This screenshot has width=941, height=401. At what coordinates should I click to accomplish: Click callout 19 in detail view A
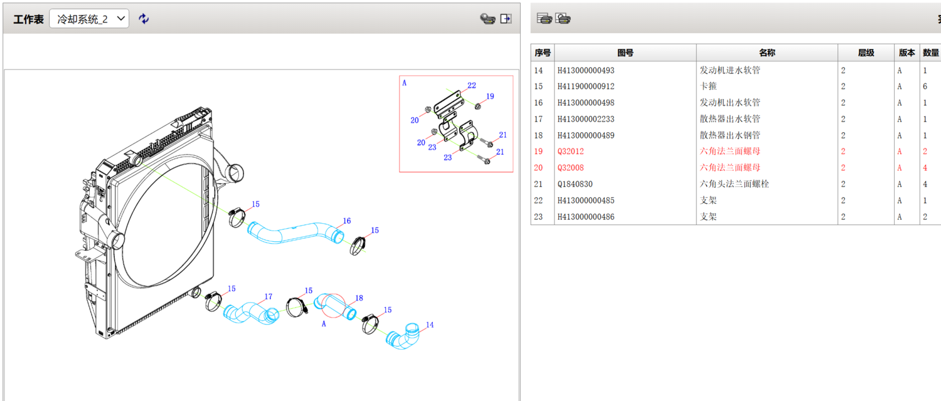pos(490,96)
